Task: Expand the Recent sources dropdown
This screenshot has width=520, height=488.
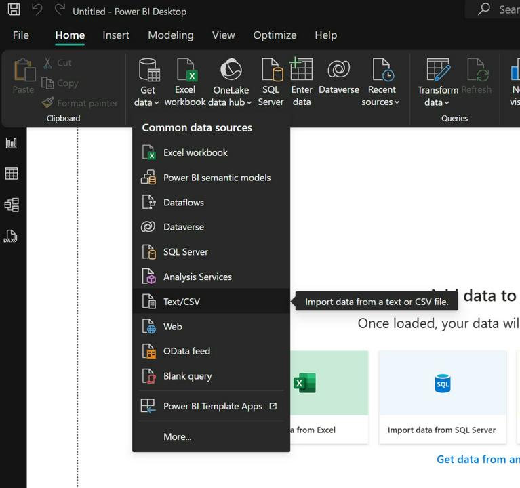Action: (381, 82)
